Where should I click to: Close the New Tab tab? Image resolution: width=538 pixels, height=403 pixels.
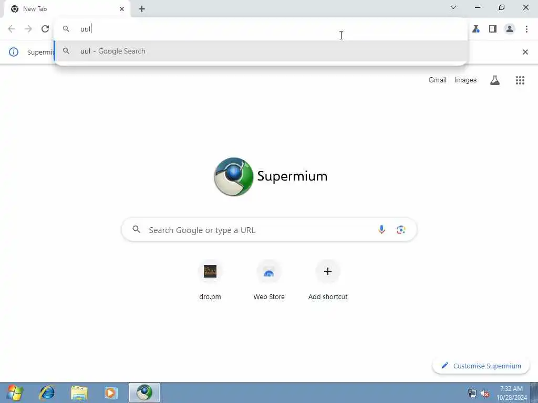tap(122, 9)
